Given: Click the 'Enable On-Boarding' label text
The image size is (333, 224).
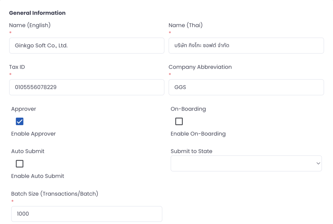Looking at the screenshot, I should (x=198, y=134).
